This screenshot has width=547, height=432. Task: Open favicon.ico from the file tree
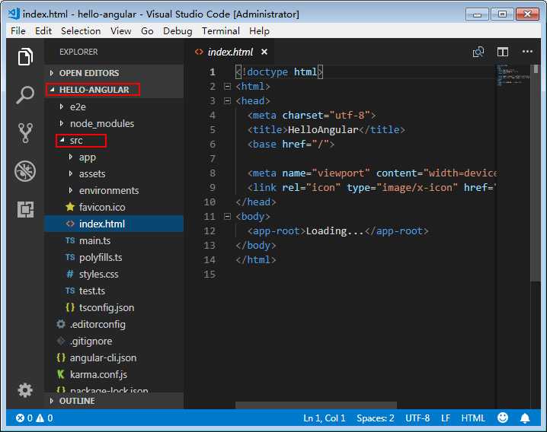point(114,207)
